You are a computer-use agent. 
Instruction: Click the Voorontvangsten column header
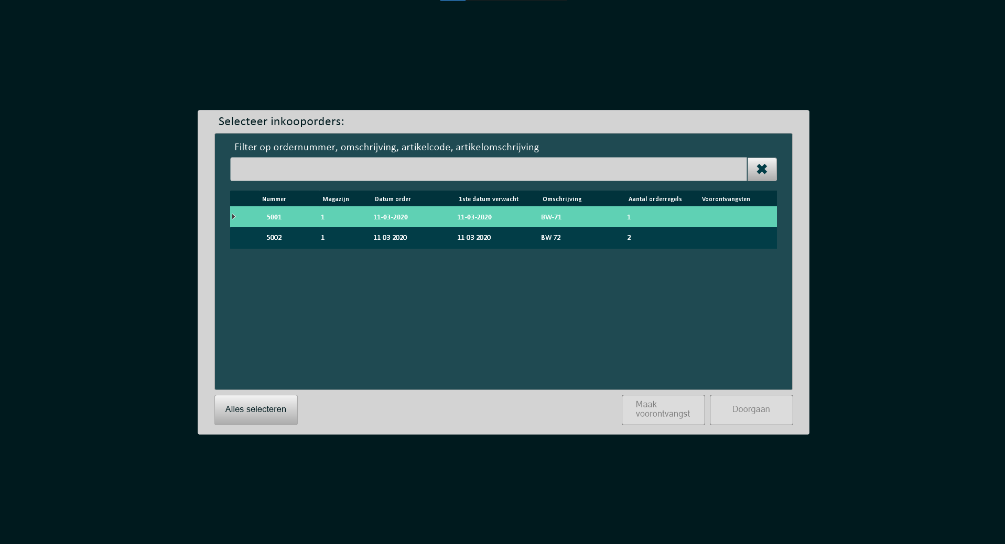726,199
